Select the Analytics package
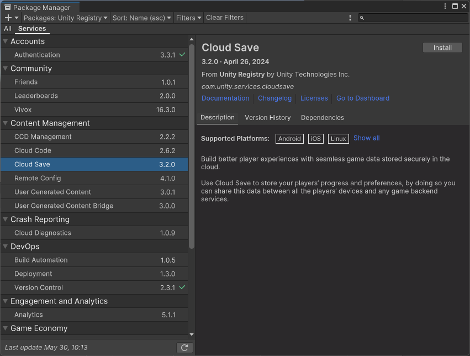 tap(94, 315)
